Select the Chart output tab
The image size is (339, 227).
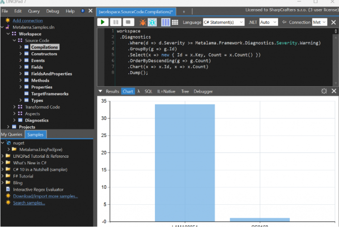pos(128,91)
